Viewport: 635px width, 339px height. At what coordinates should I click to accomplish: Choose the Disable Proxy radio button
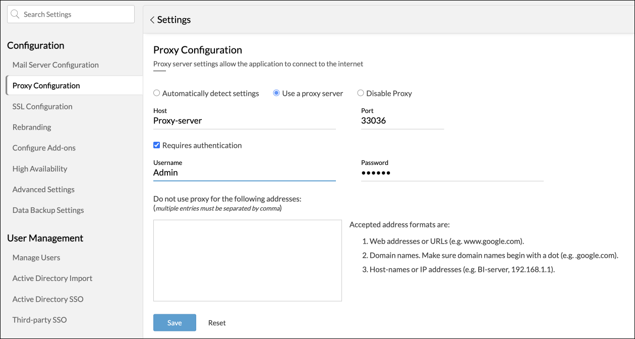click(x=361, y=93)
